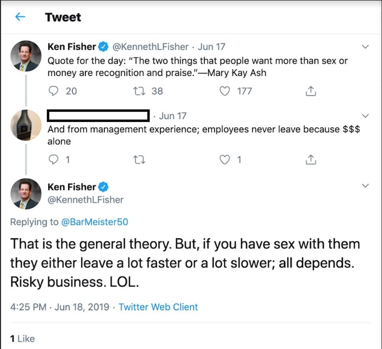This screenshot has width=382, height=349.
Task: Share the management experience tweet
Action: pyautogui.click(x=310, y=160)
